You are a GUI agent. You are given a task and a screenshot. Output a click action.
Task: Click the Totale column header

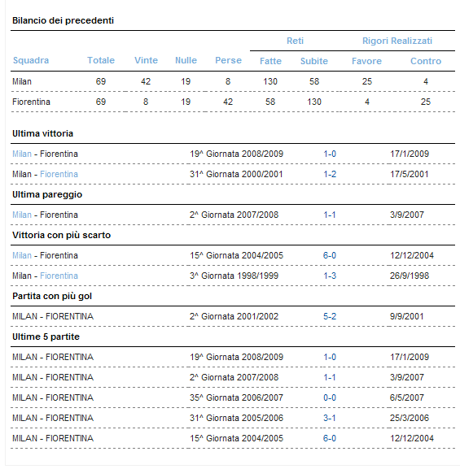click(101, 60)
